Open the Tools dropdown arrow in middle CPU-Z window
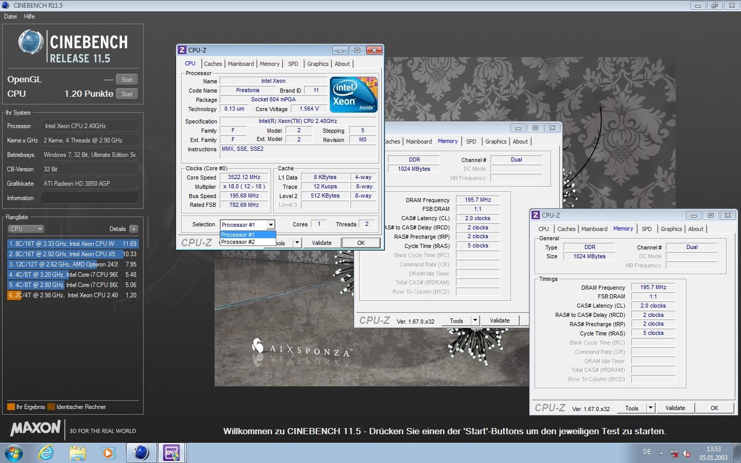 (475, 320)
